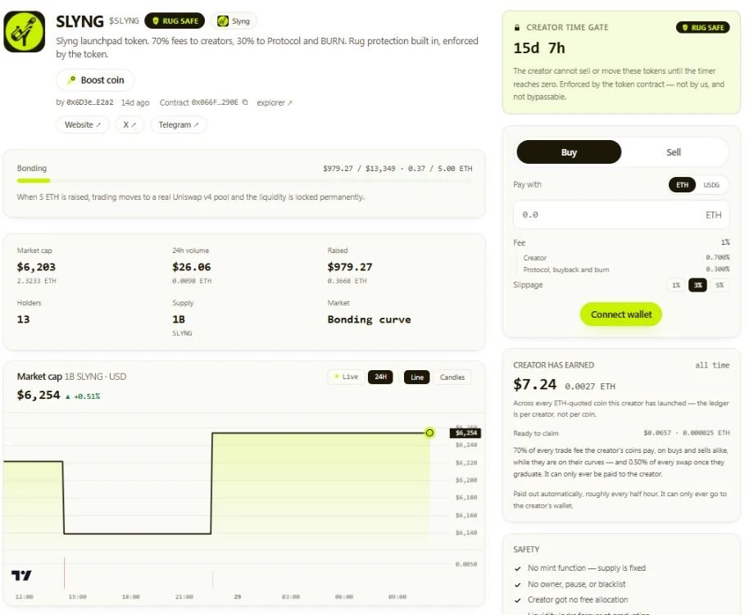Toggle the Live chart mode

(x=347, y=377)
